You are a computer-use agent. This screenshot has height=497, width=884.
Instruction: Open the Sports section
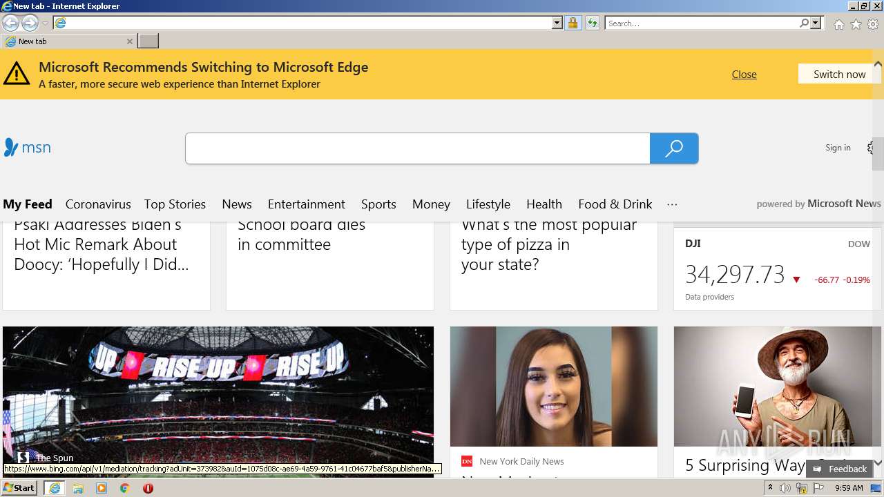(378, 204)
